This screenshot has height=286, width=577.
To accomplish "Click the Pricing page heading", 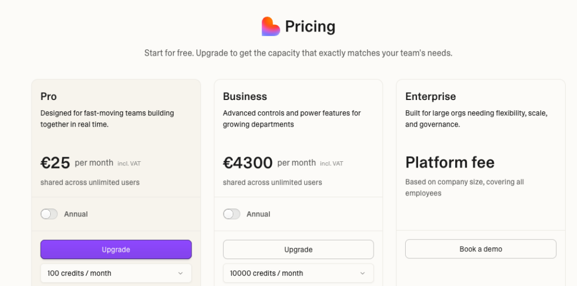I will point(310,26).
